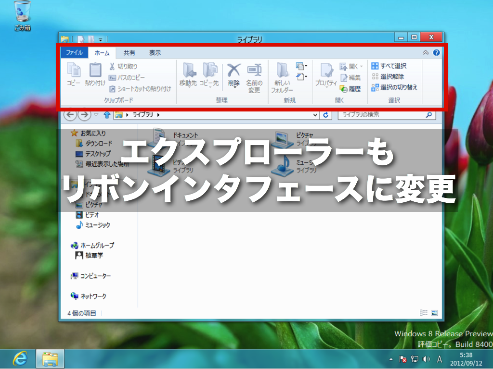493x369 pixels.
Task: Open デスクトップ (Desktop) in sidebar
Action: coord(93,154)
